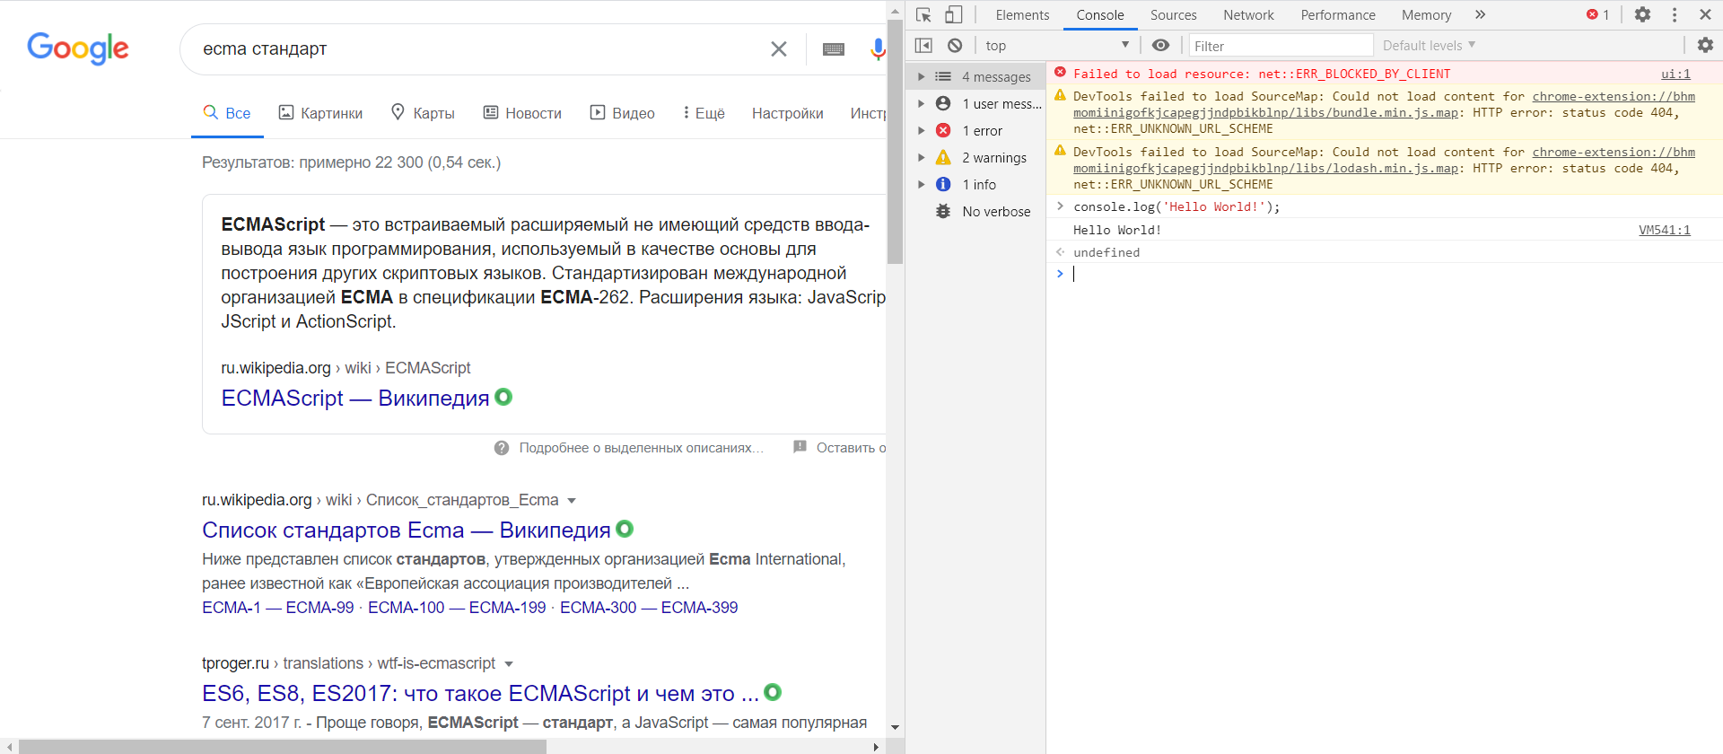
Task: Open DevTools settings gear in tab bar
Action: tap(1642, 15)
